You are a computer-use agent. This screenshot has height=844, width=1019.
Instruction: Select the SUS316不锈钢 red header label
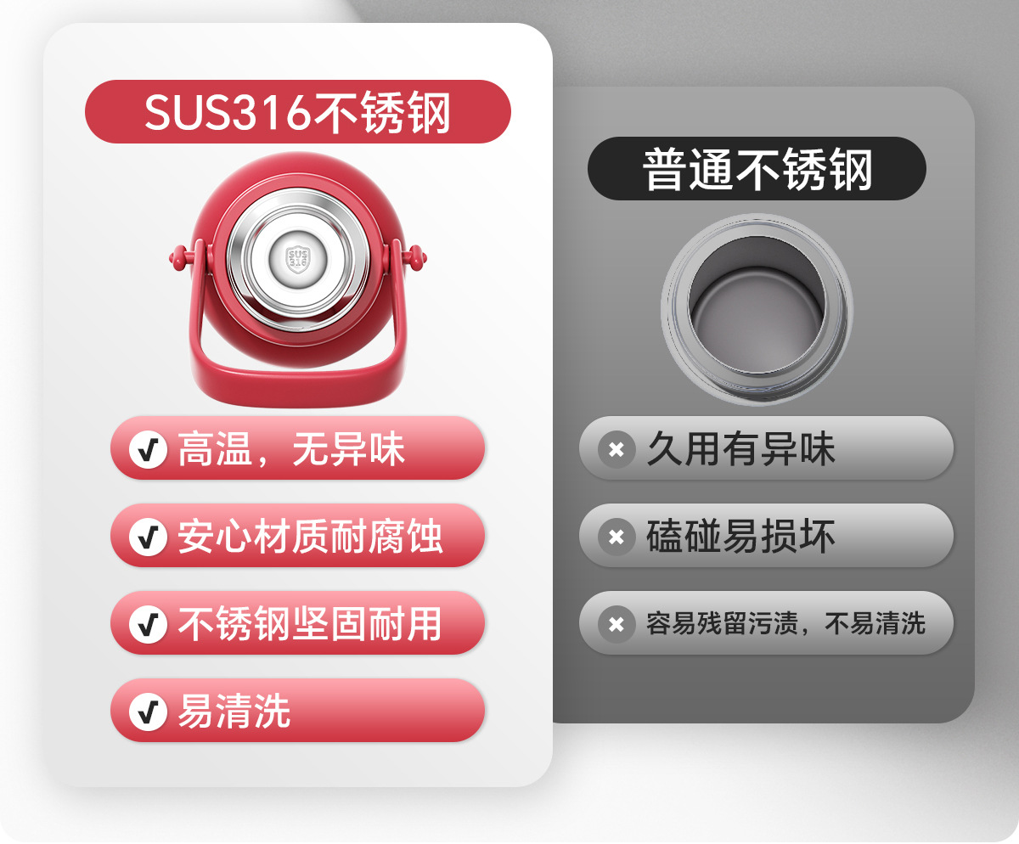coord(297,111)
